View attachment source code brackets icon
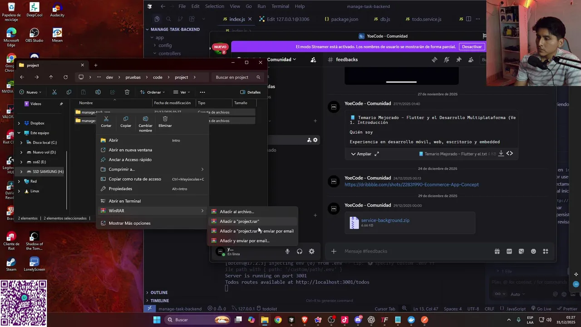Viewport: 581px width, 327px height. pyautogui.click(x=510, y=154)
